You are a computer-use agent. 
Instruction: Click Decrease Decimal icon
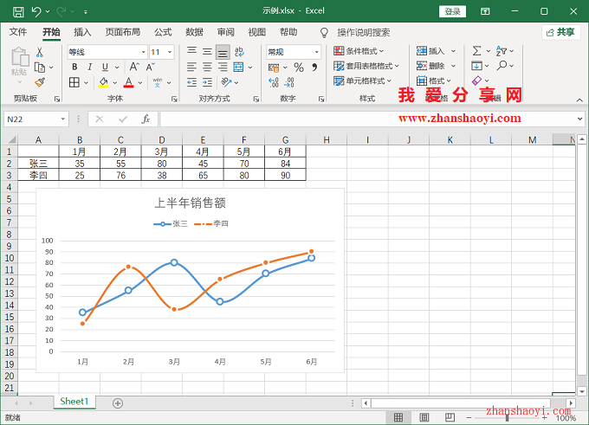(289, 82)
